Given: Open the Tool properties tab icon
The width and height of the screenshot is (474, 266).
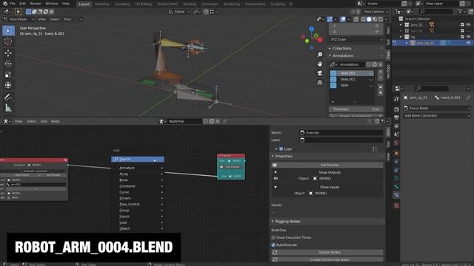Looking at the screenshot, I should (396, 99).
